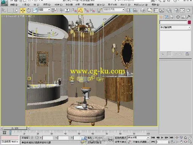Image resolution: width=193 pixels, height=145 pixels.
Task: Activate the Select and Scale tool
Action: click(35, 10)
